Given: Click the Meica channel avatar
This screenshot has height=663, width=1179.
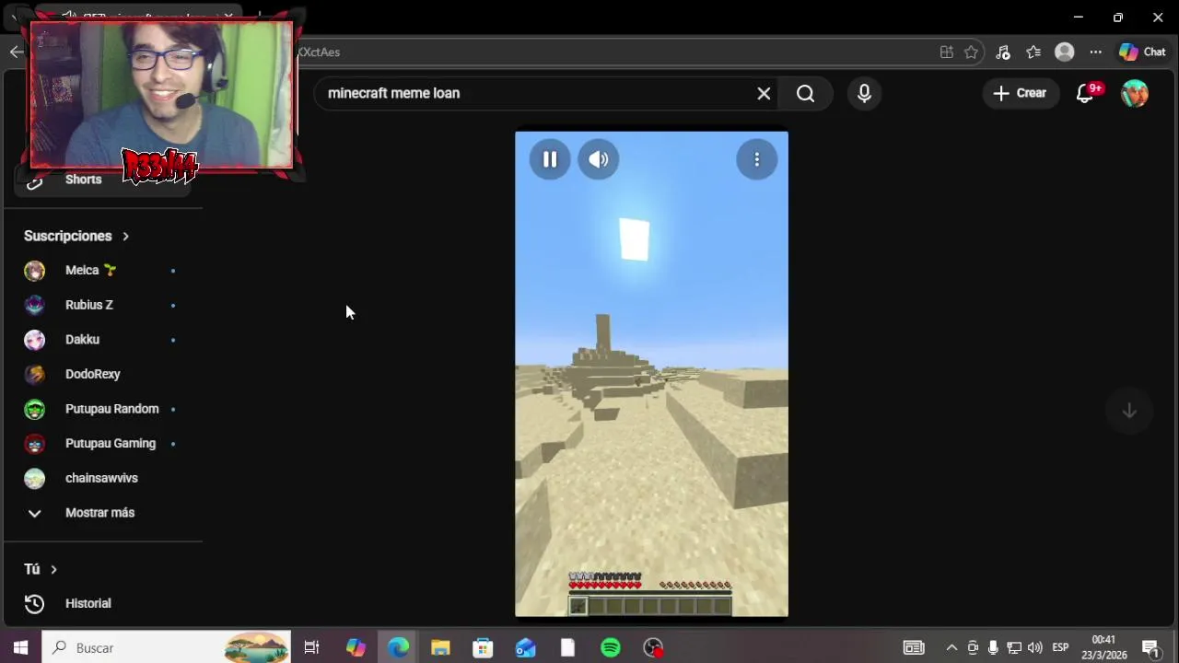Looking at the screenshot, I should (34, 270).
